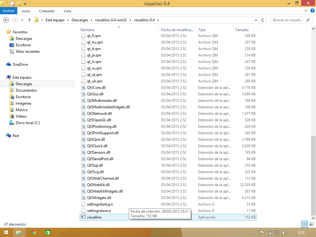
Task: Click the volume speaker tray icon
Action: [284, 233]
